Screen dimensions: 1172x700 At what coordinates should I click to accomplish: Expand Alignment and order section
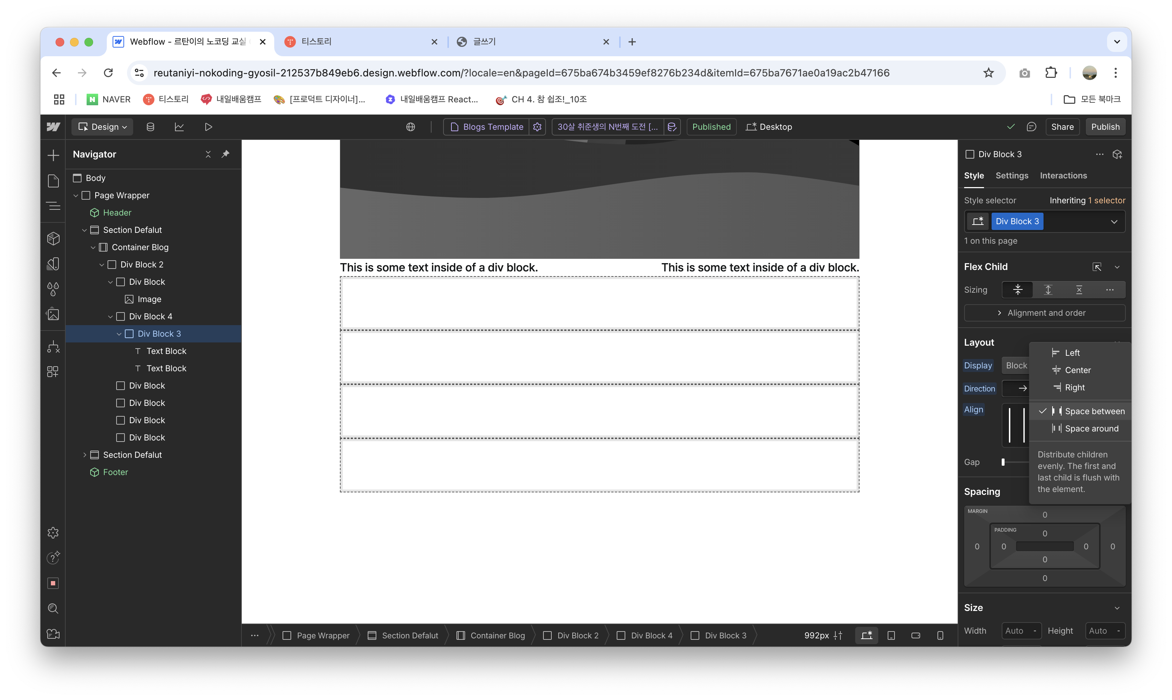(1045, 313)
